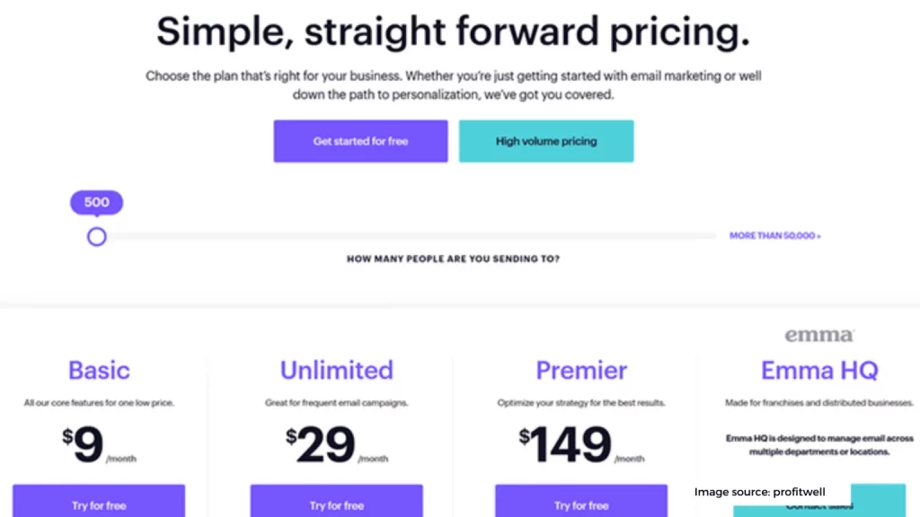
Task: Select the Basic plan heading
Action: [99, 371]
